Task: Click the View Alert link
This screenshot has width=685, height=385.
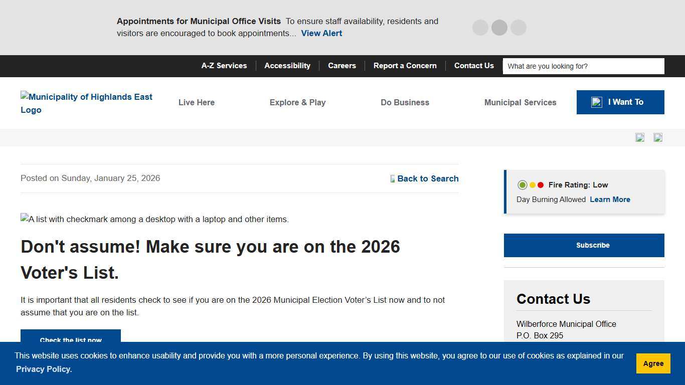Action: tap(321, 33)
